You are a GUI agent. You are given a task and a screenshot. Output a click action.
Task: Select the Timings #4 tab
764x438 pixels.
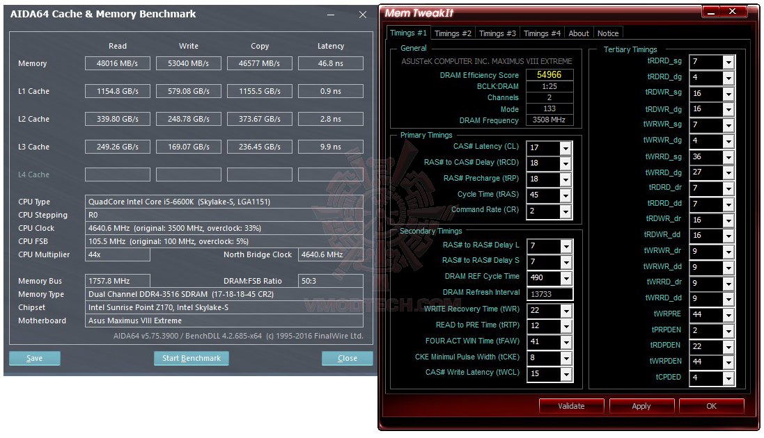(x=542, y=33)
